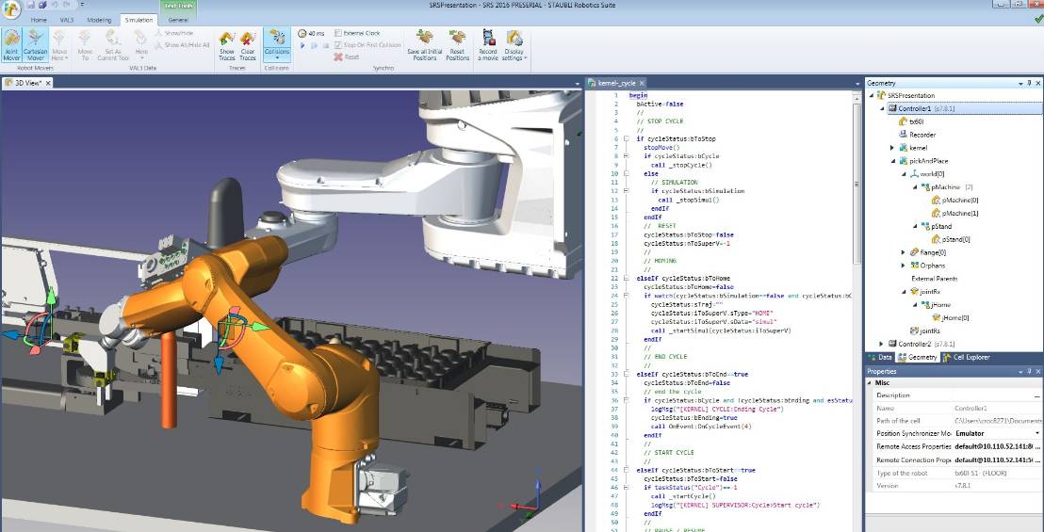The height and width of the screenshot is (532, 1044).
Task: Click the 40 ms clock icon
Action: click(x=302, y=33)
